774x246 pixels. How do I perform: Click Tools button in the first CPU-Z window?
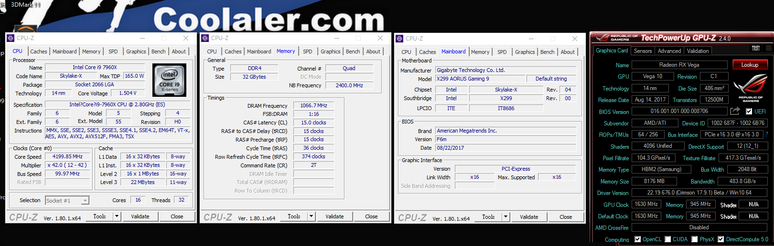tap(99, 216)
